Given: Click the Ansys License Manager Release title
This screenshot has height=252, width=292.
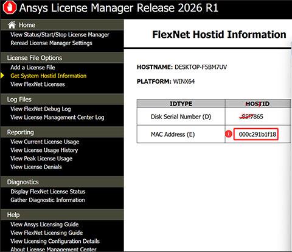Looking at the screenshot, I should pyautogui.click(x=119, y=8).
